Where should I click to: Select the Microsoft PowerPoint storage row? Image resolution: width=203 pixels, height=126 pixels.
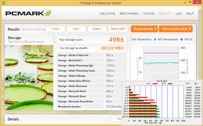89,101
